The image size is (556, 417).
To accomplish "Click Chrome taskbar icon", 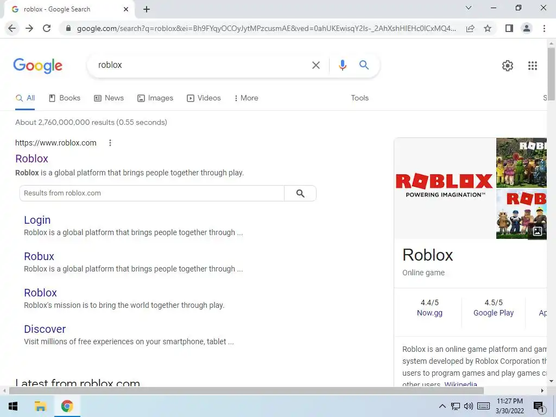I will [67, 406].
